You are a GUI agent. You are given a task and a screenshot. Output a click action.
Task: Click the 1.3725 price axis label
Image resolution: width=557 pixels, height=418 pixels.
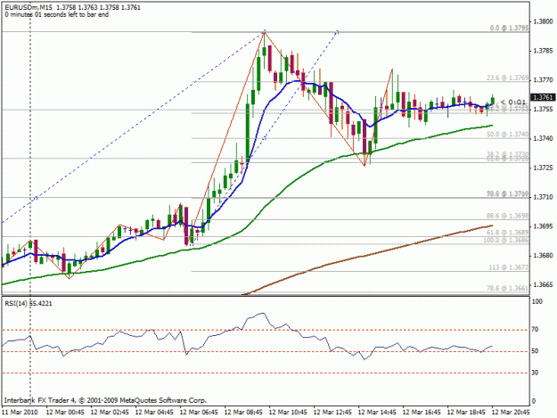click(x=543, y=168)
